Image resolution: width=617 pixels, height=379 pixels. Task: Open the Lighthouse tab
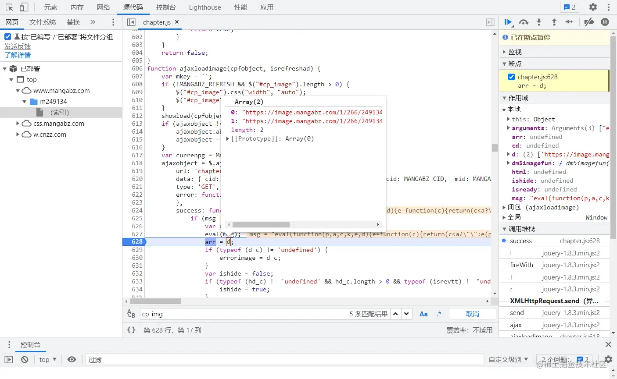(205, 7)
